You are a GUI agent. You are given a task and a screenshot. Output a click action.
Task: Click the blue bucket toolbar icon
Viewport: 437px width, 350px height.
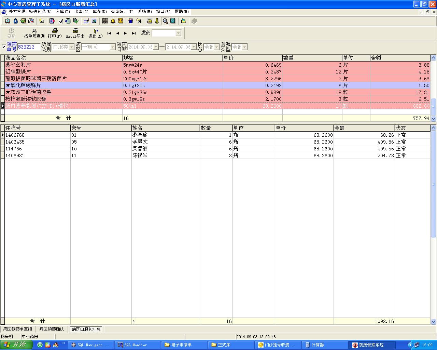pos(131,21)
